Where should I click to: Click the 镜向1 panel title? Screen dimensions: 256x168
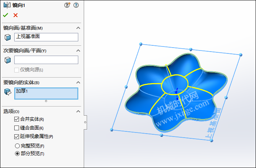pyautogui.click(x=19, y=5)
